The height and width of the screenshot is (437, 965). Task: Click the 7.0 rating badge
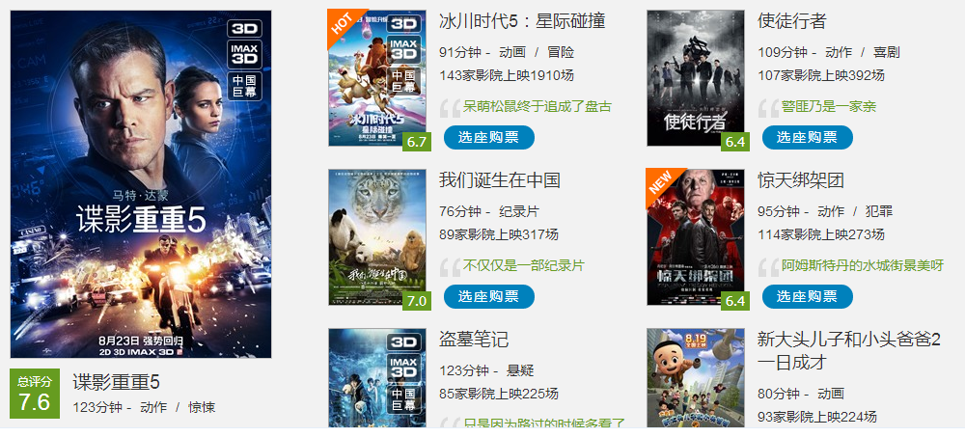417,301
